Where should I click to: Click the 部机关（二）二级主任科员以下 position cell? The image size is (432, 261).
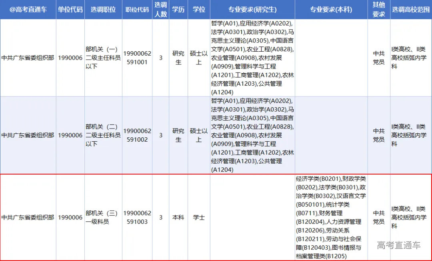(x=103, y=135)
